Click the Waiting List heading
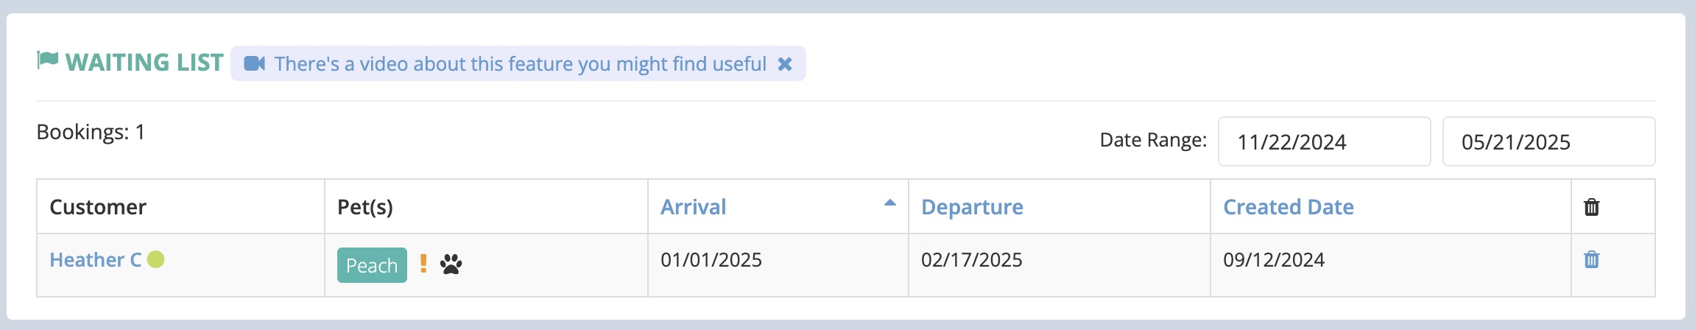The width and height of the screenshot is (1695, 330). click(144, 63)
